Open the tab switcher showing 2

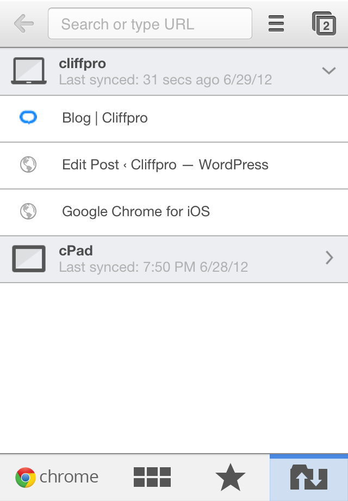pos(324,23)
